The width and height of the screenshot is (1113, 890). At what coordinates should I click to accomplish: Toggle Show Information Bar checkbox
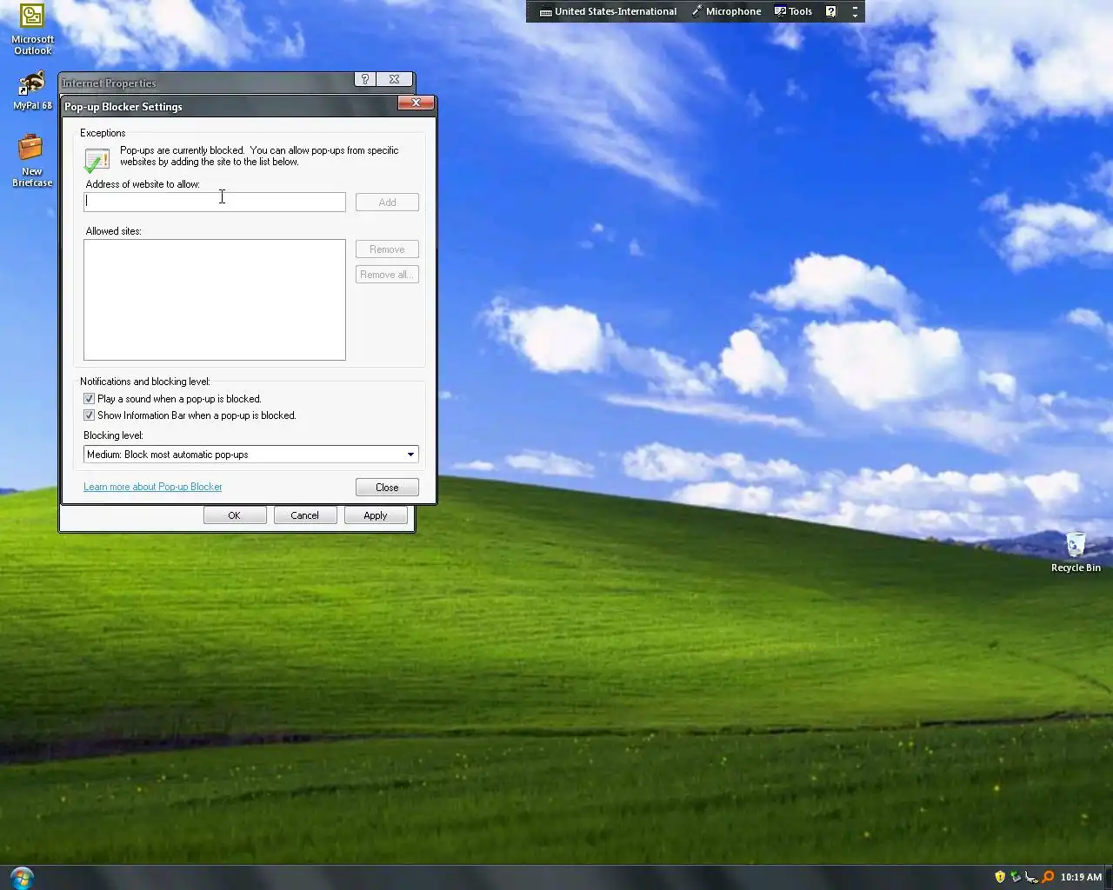coord(89,415)
